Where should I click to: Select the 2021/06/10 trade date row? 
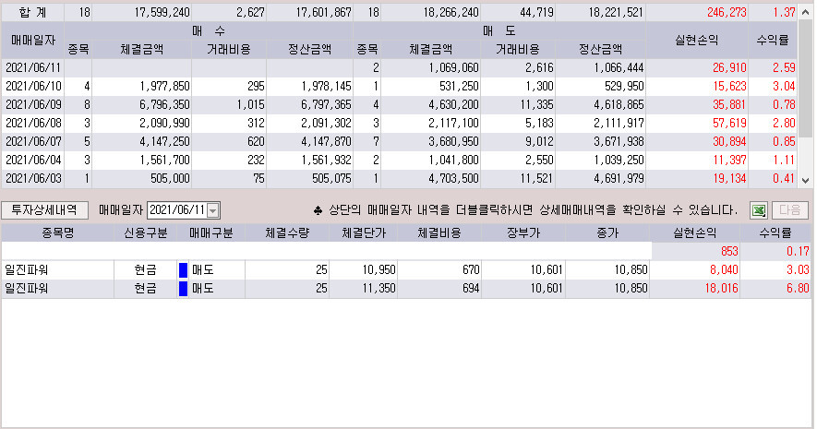(399, 87)
